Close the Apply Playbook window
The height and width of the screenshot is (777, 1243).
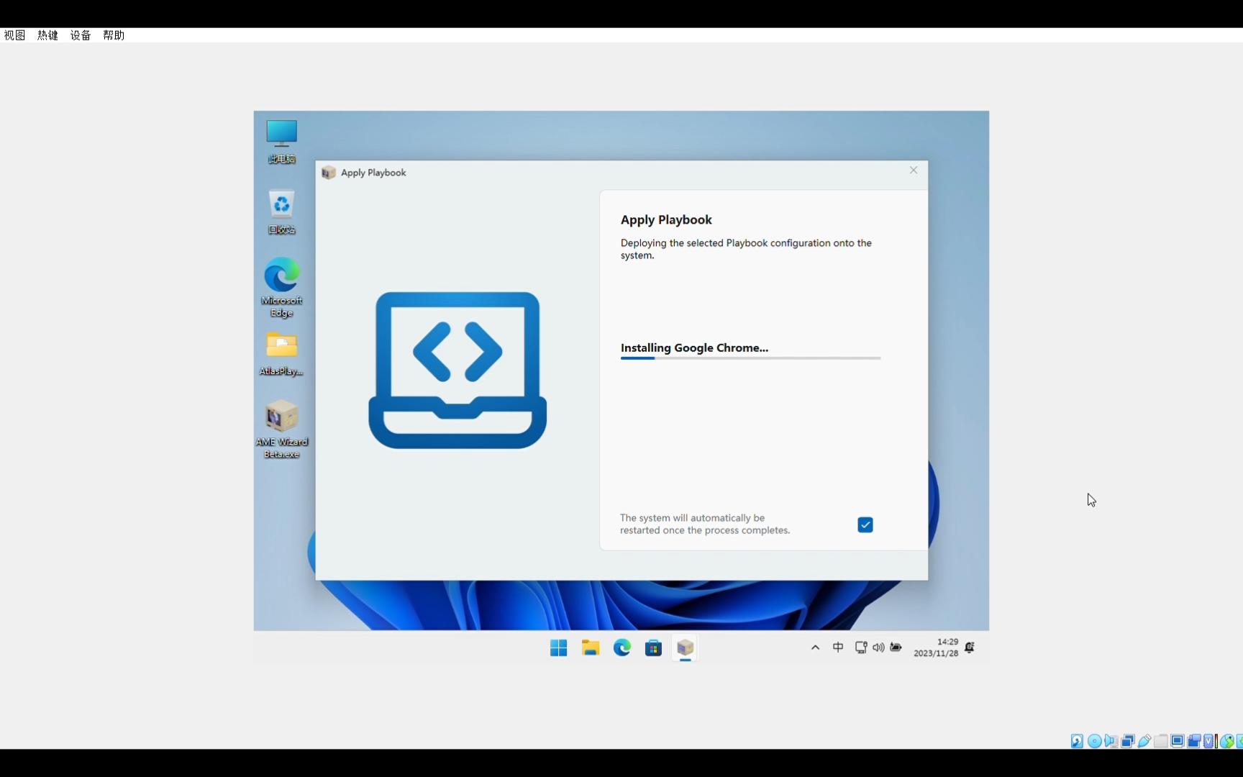pos(914,171)
